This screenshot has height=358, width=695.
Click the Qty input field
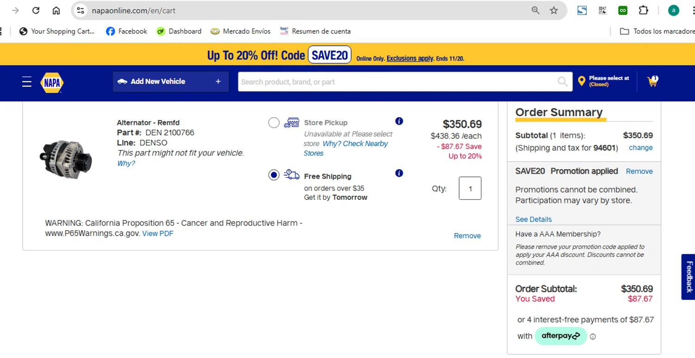470,188
